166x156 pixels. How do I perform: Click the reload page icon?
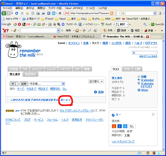coord(17,13)
